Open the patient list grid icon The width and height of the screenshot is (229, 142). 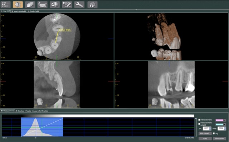coord(6,5)
